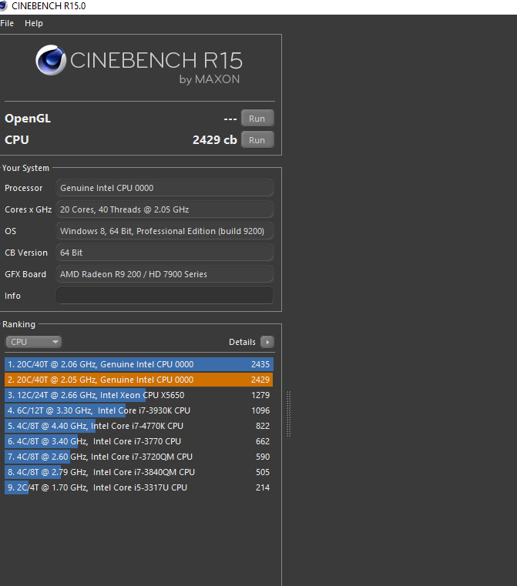
Task: Select ranking row Intel Xeon CPU X5650
Action: (139, 395)
